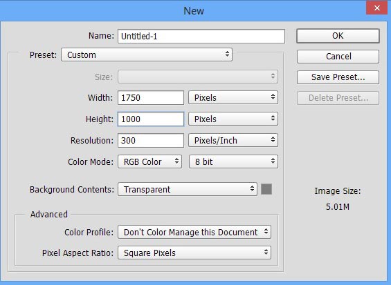Click the Advanced section label
Viewport: 391px width, 285px height.
pyautogui.click(x=49, y=214)
